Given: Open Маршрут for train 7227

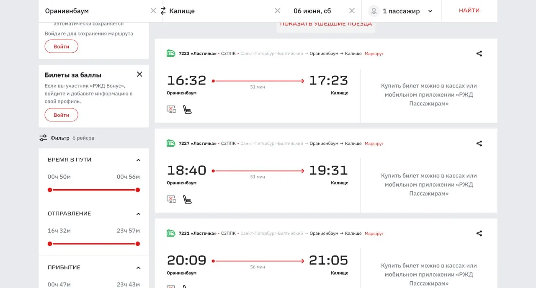Looking at the screenshot, I should [374, 144].
